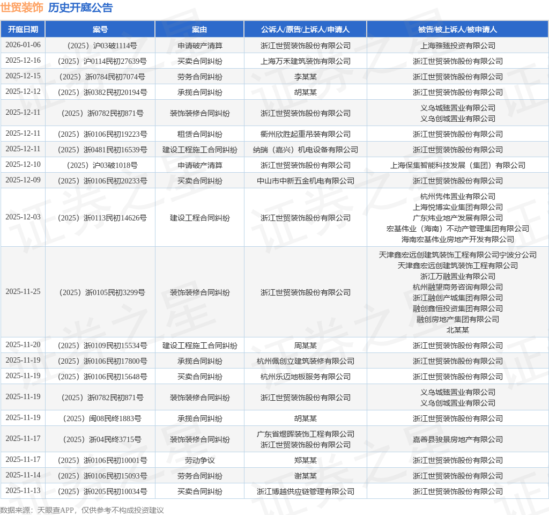
Task: Click defendant 北某某
Action: click(x=458, y=330)
